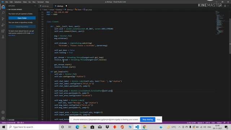Image resolution: width=231 pixels, height=130 pixels.
Task: Open the File menu
Action: [6, 2]
